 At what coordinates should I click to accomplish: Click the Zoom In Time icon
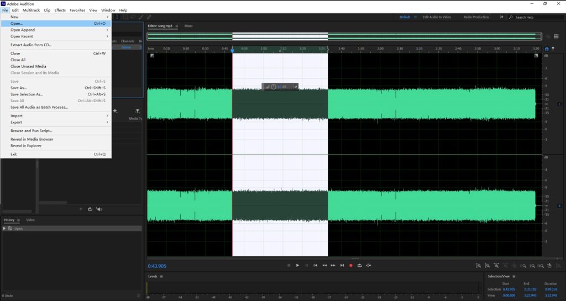click(x=496, y=266)
